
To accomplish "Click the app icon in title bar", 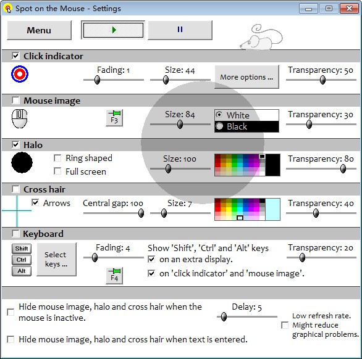I will click(8, 9).
